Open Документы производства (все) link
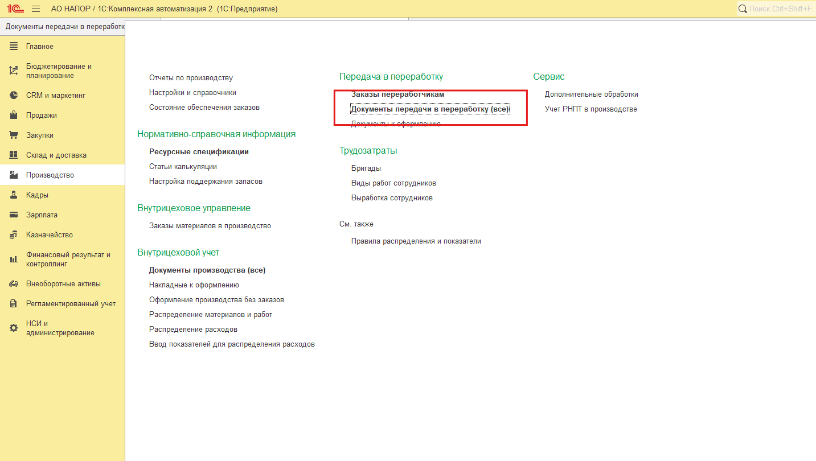Screen dimensions: 816x461 coord(207,270)
